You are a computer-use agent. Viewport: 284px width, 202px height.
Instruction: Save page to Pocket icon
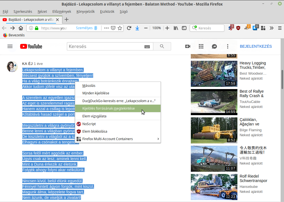(113, 28)
